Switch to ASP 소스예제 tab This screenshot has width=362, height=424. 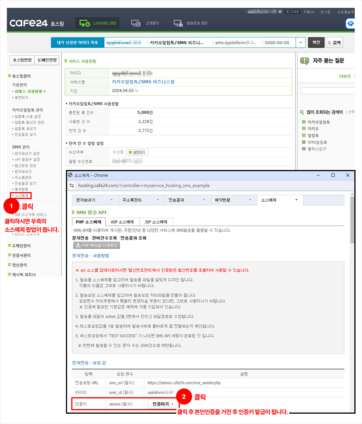coord(122,222)
